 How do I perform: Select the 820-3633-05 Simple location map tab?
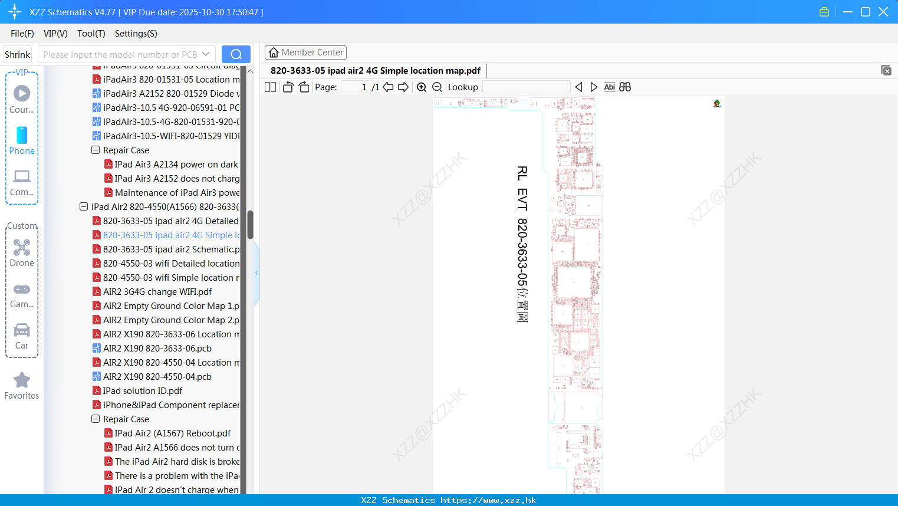coord(376,71)
